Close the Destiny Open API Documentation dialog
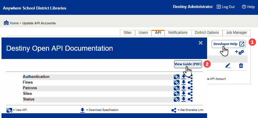The height and width of the screenshot is (118, 258). (x=201, y=43)
